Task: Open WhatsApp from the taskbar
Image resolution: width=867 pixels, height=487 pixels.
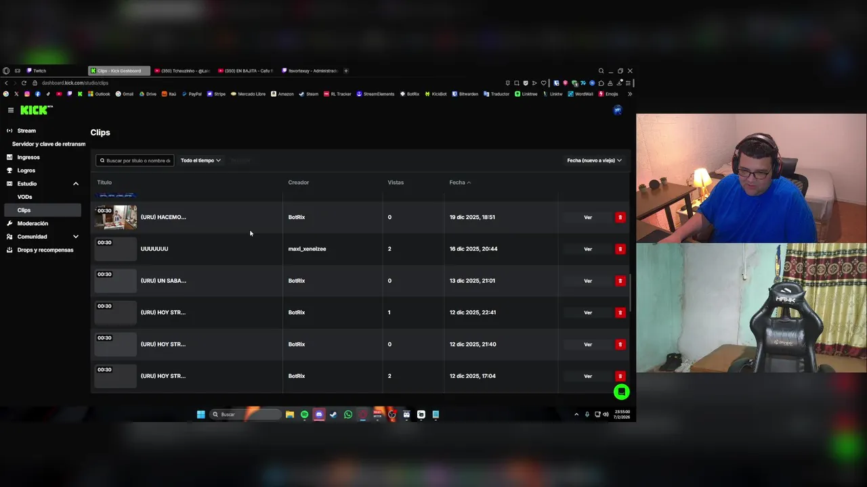Action: pyautogui.click(x=348, y=415)
